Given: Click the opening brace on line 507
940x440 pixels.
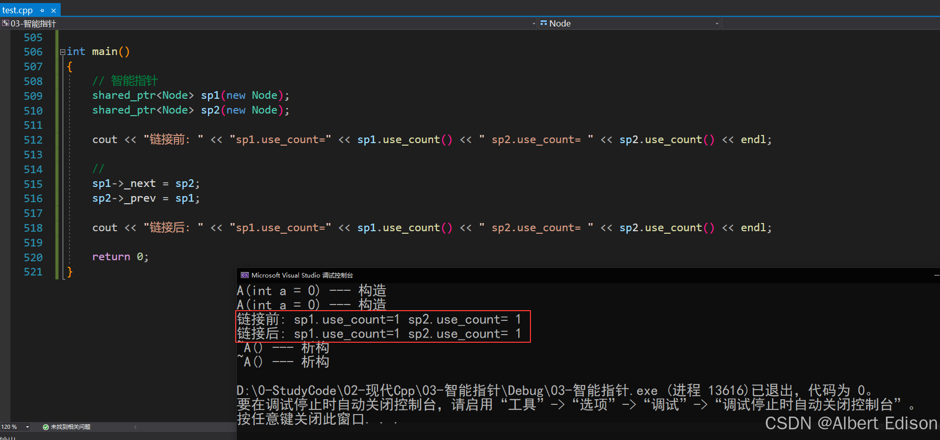Looking at the screenshot, I should click(x=70, y=66).
